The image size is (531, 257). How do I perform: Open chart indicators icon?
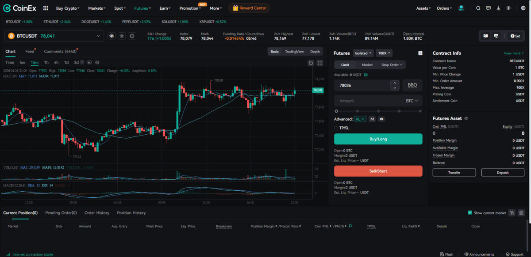[x=89, y=62]
